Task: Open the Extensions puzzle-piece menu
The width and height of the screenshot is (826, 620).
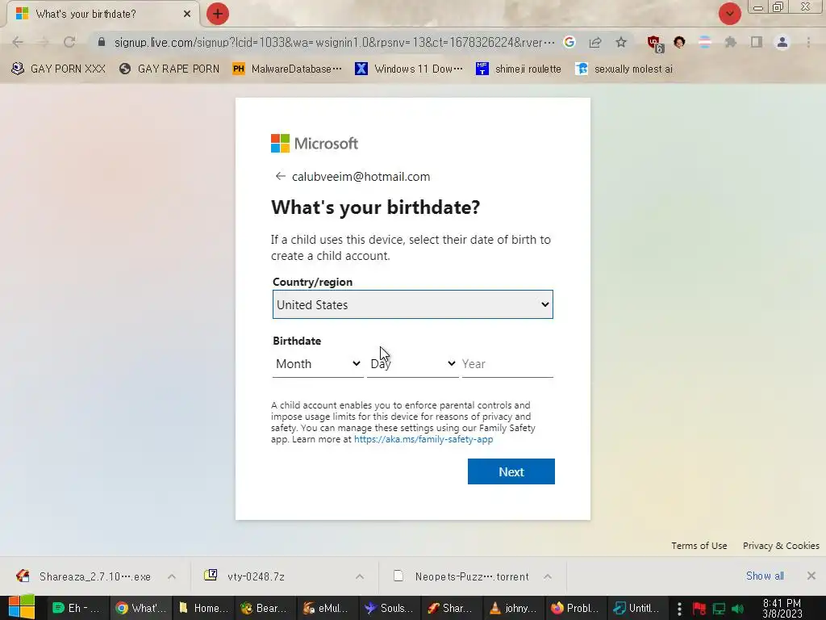Action: click(x=731, y=42)
